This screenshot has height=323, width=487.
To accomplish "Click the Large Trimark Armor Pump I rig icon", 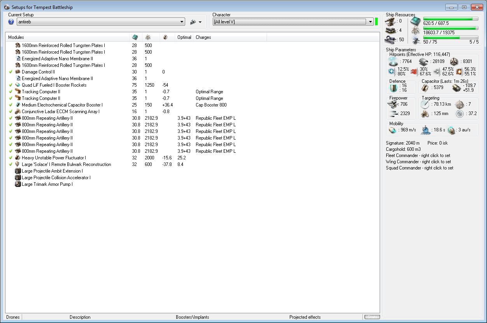I will 18,184.
